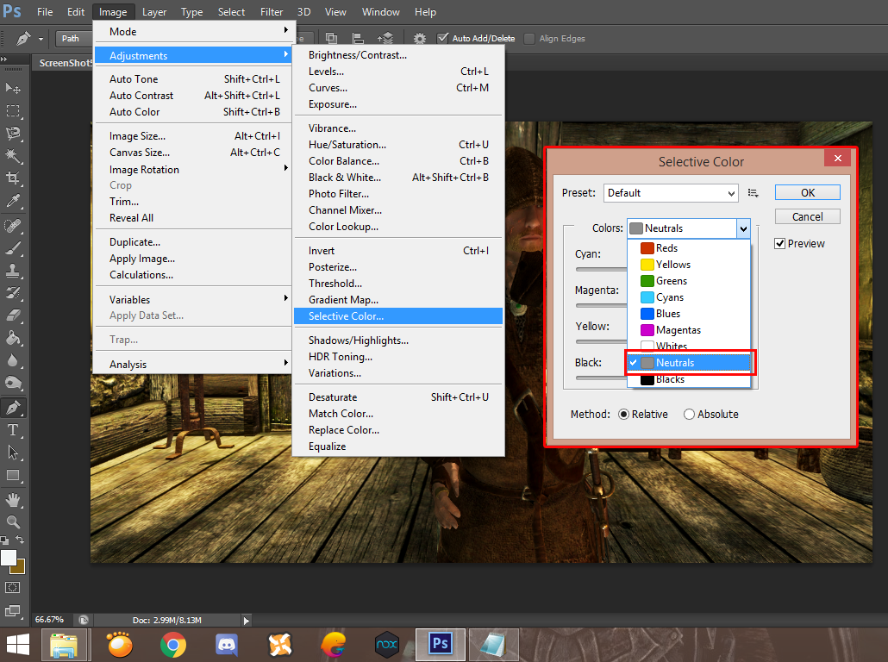Select the Horizontal Type tool
The height and width of the screenshot is (662, 888).
pos(13,430)
